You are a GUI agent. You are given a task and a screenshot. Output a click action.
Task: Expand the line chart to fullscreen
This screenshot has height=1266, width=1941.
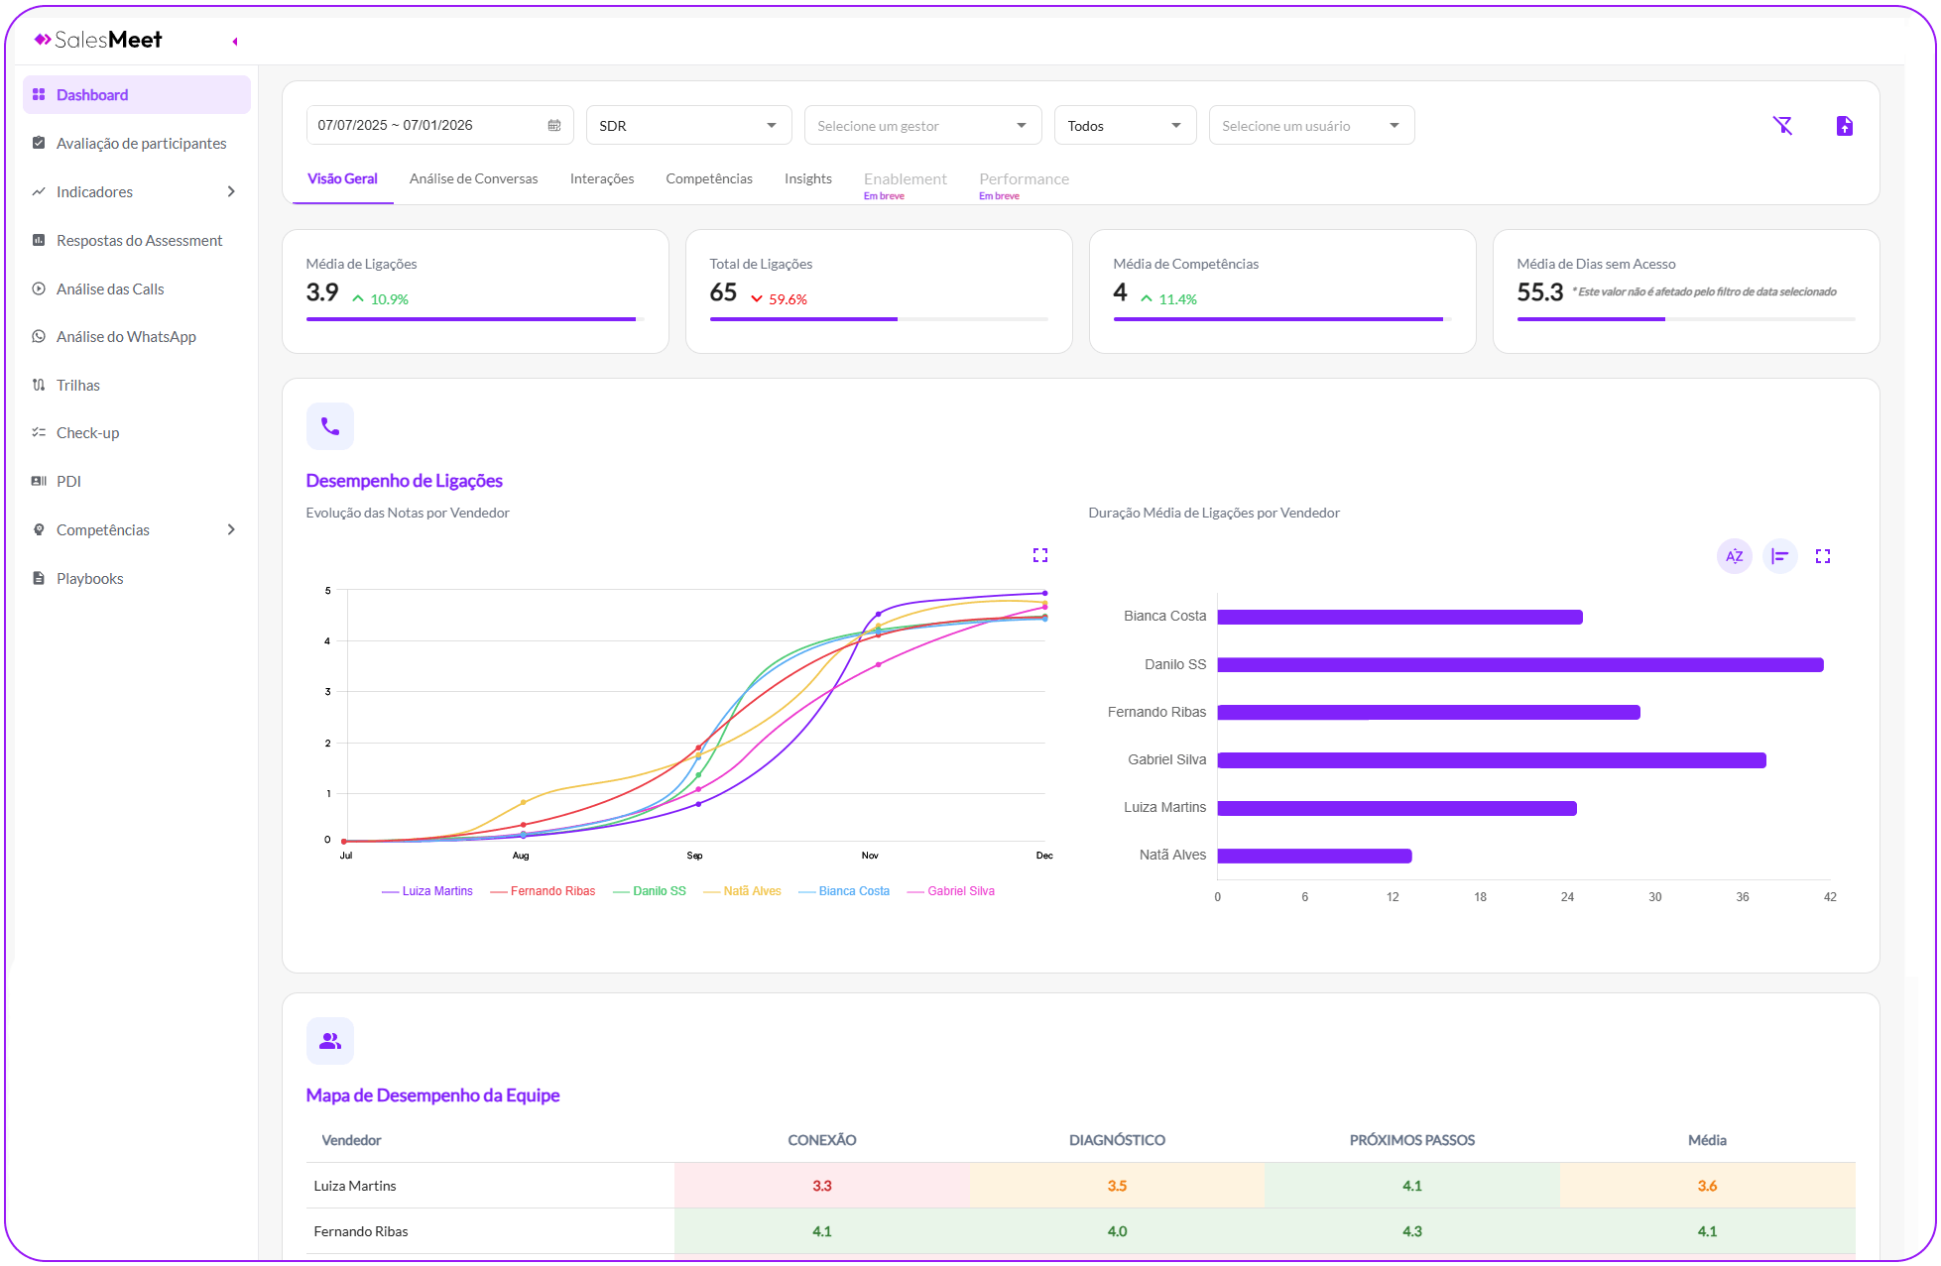pyautogui.click(x=1039, y=555)
